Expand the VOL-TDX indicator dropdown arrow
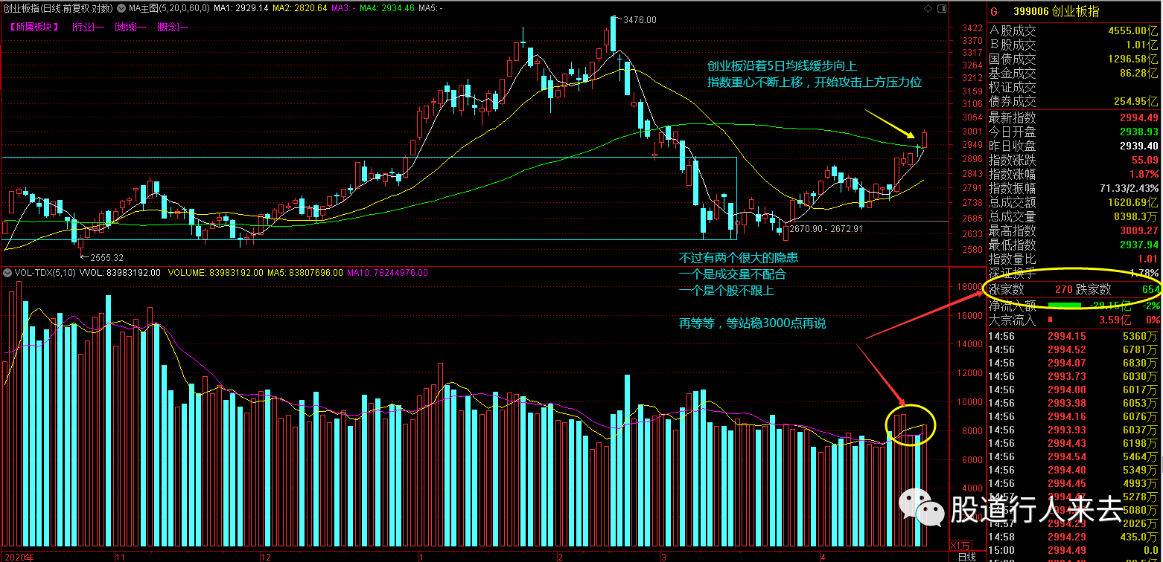This screenshot has width=1163, height=562. (7, 273)
